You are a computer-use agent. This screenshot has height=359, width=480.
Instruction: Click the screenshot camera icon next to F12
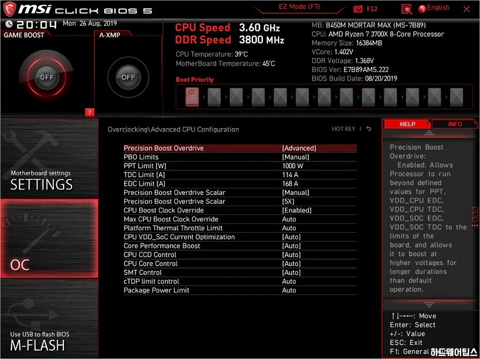click(x=358, y=9)
